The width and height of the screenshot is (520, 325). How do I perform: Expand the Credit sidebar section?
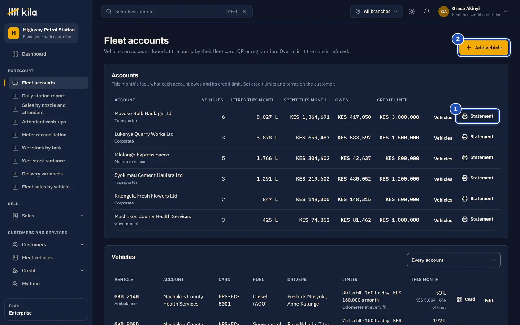(x=48, y=271)
